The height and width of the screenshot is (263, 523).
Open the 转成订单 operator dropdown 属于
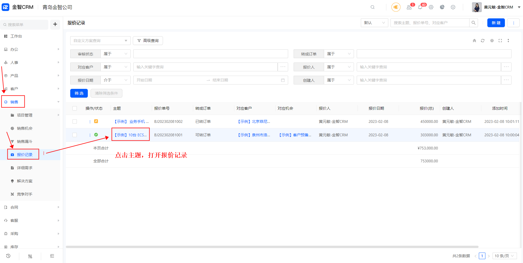pos(339,54)
